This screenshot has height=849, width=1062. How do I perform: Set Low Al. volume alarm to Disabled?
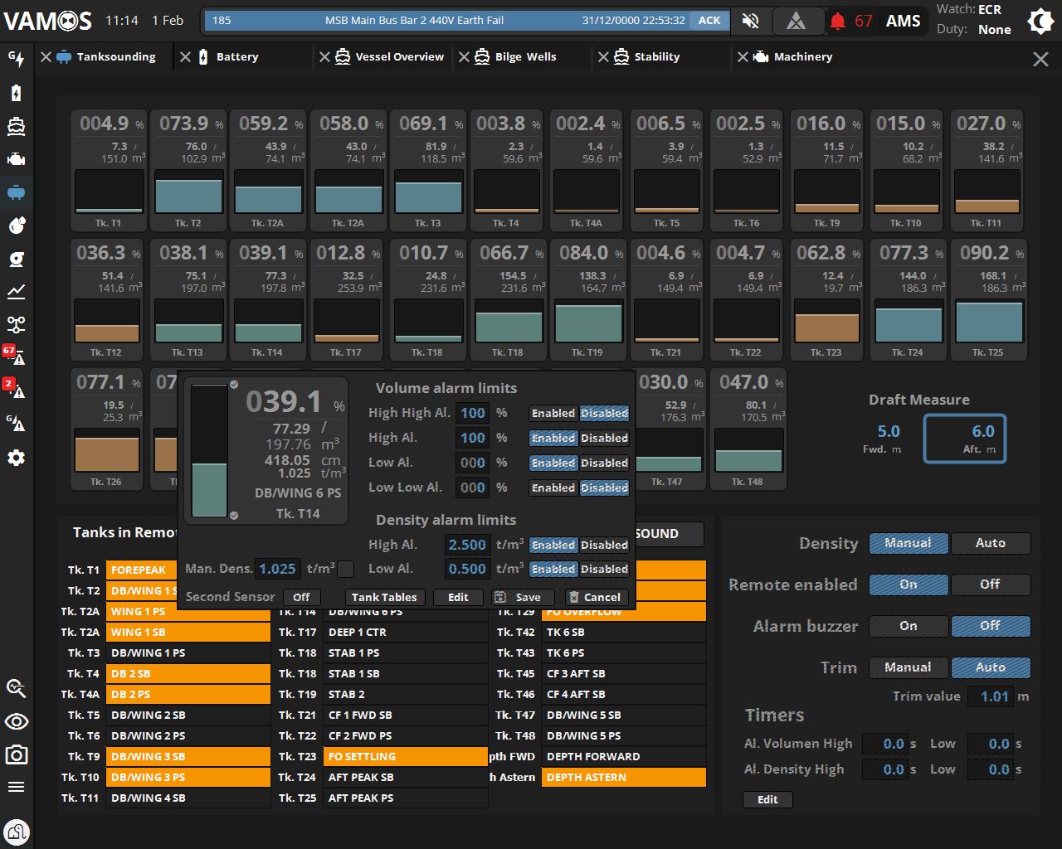pyautogui.click(x=604, y=463)
